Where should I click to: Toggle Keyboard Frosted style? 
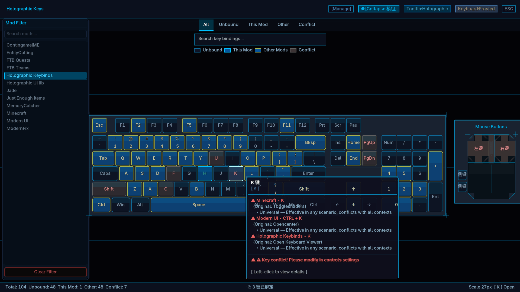[x=476, y=9]
